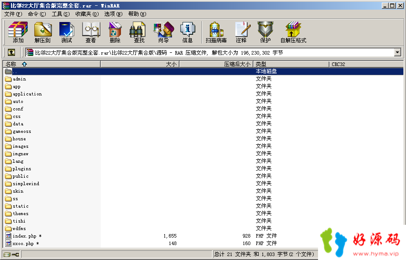Screen dimensions: 406x260
Task: Click the status bar total summary text
Action: [x=264, y=254]
